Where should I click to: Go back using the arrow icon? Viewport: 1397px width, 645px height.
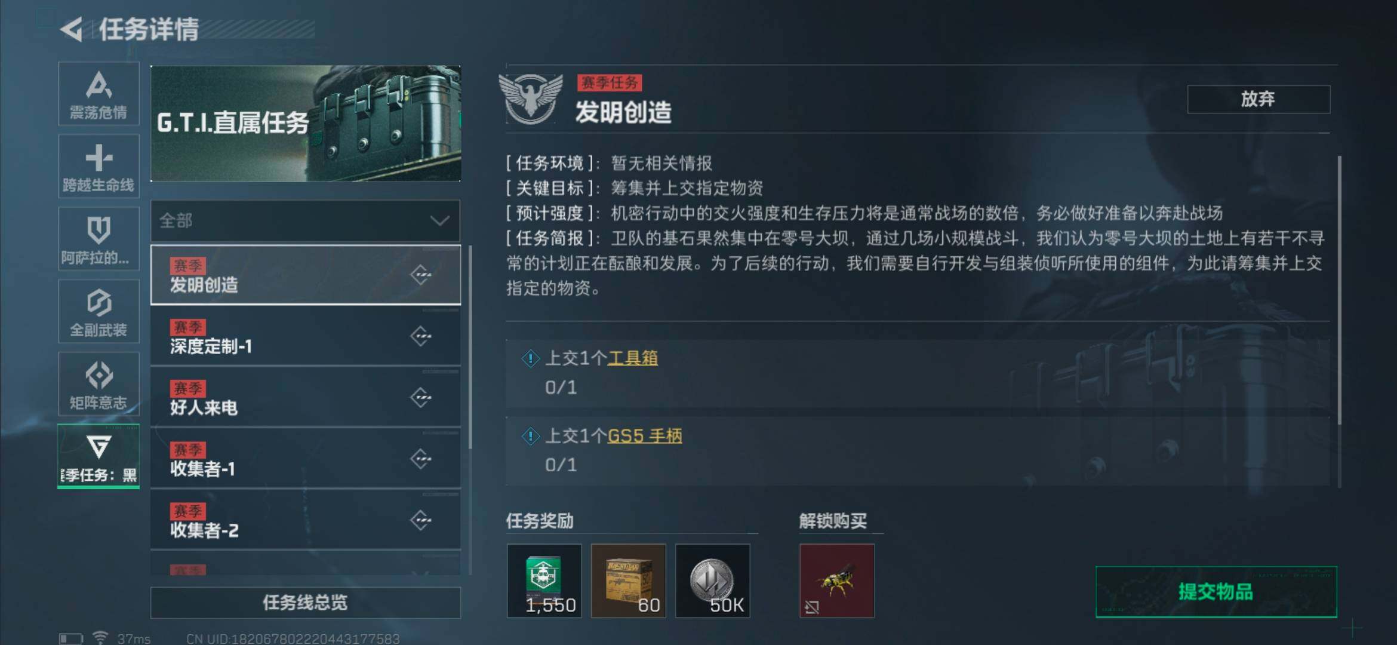point(72,29)
